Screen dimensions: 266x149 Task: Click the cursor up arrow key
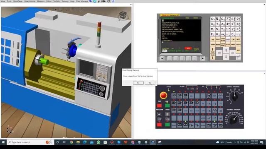[226, 50]
